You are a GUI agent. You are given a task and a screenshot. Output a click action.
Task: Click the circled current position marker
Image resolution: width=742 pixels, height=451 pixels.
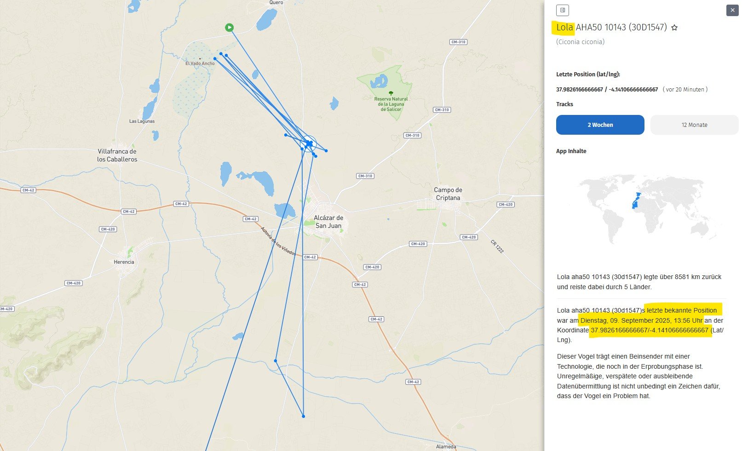(308, 144)
